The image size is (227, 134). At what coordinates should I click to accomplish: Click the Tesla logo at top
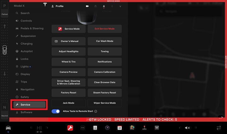pos(45,5)
